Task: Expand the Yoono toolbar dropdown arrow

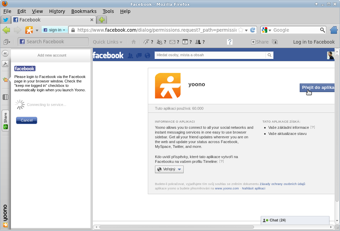Action: (37, 30)
